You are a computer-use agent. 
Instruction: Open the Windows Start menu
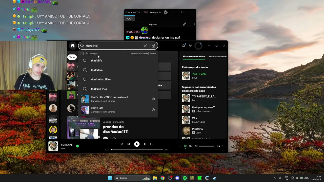click(x=110, y=178)
